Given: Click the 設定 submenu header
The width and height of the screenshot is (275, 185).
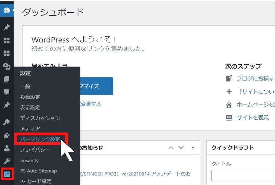Looking at the screenshot, I should point(25,73).
